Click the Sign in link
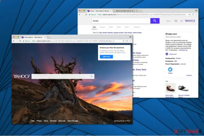 pyautogui.click(x=168, y=21)
